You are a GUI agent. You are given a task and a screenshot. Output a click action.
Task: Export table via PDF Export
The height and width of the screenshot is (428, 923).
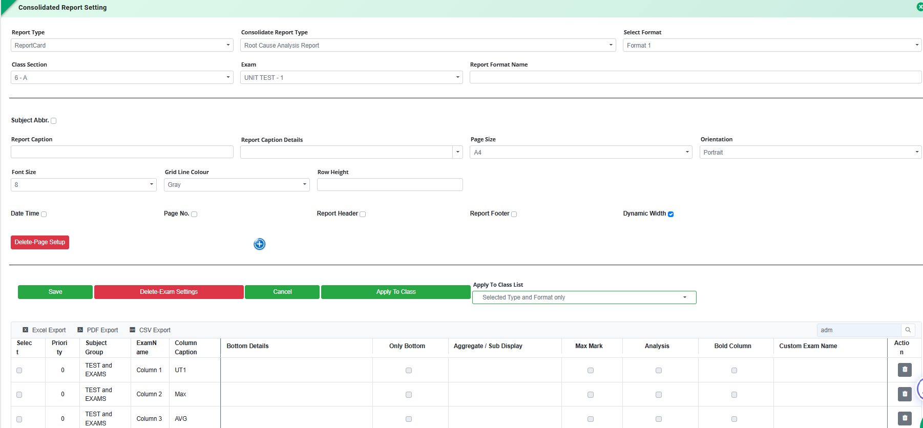coord(97,330)
